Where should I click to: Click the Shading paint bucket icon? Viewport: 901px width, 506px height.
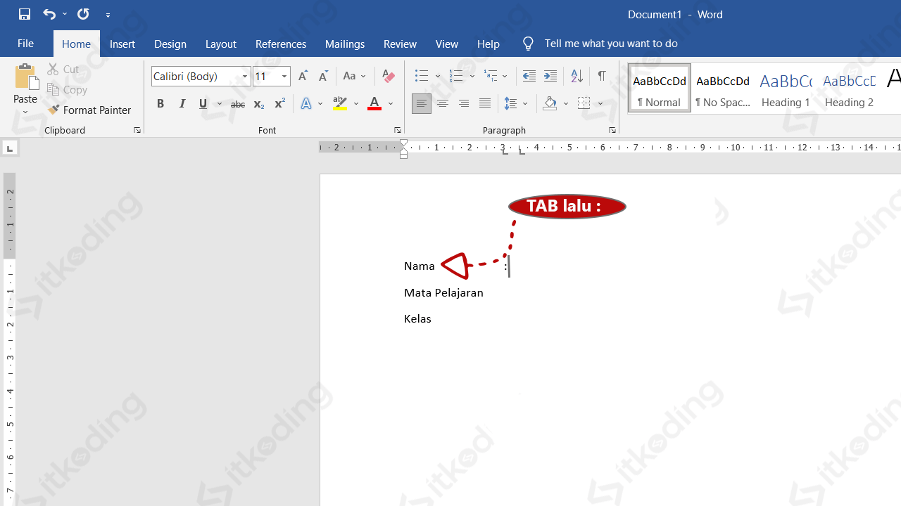point(550,104)
